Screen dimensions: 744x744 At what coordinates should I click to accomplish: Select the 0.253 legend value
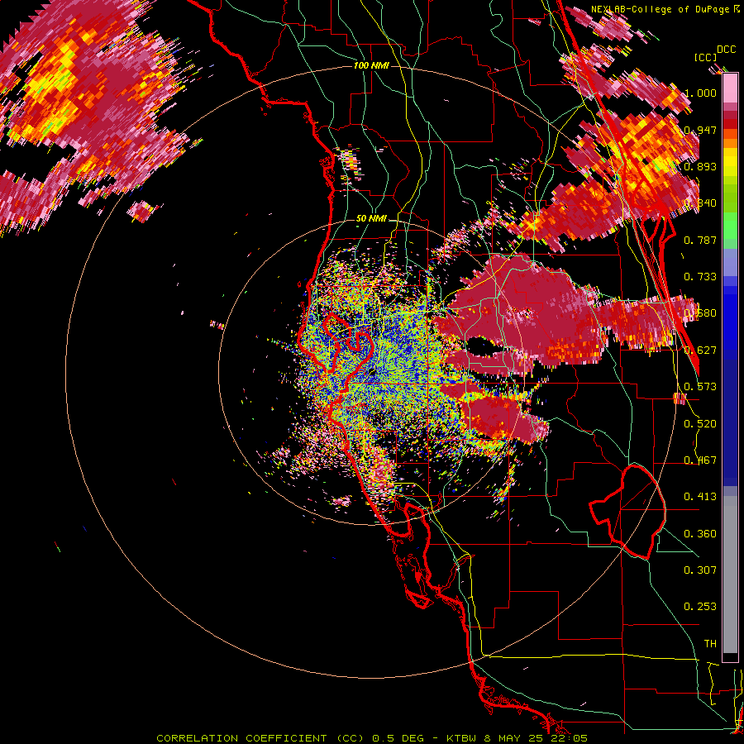(700, 607)
